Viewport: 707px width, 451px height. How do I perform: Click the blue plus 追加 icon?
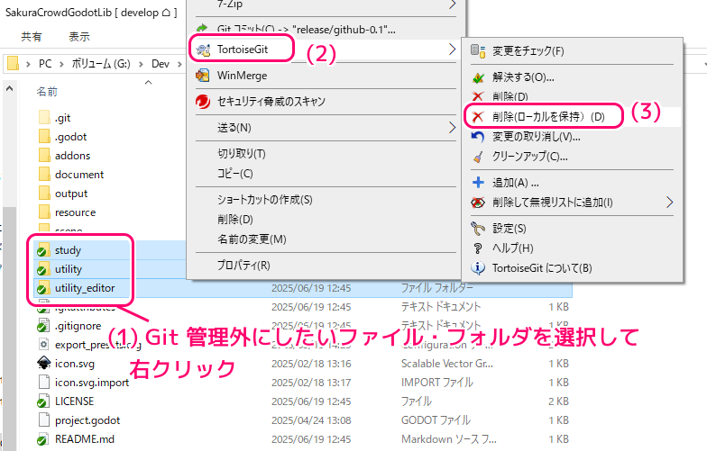478,183
